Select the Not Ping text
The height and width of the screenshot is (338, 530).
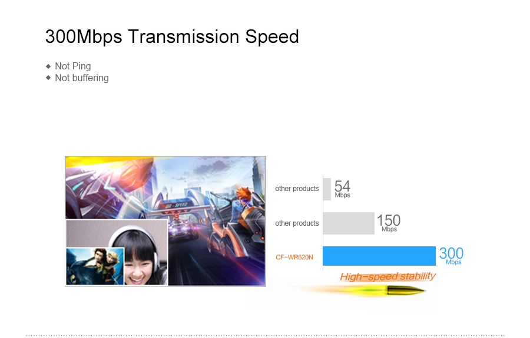point(73,66)
